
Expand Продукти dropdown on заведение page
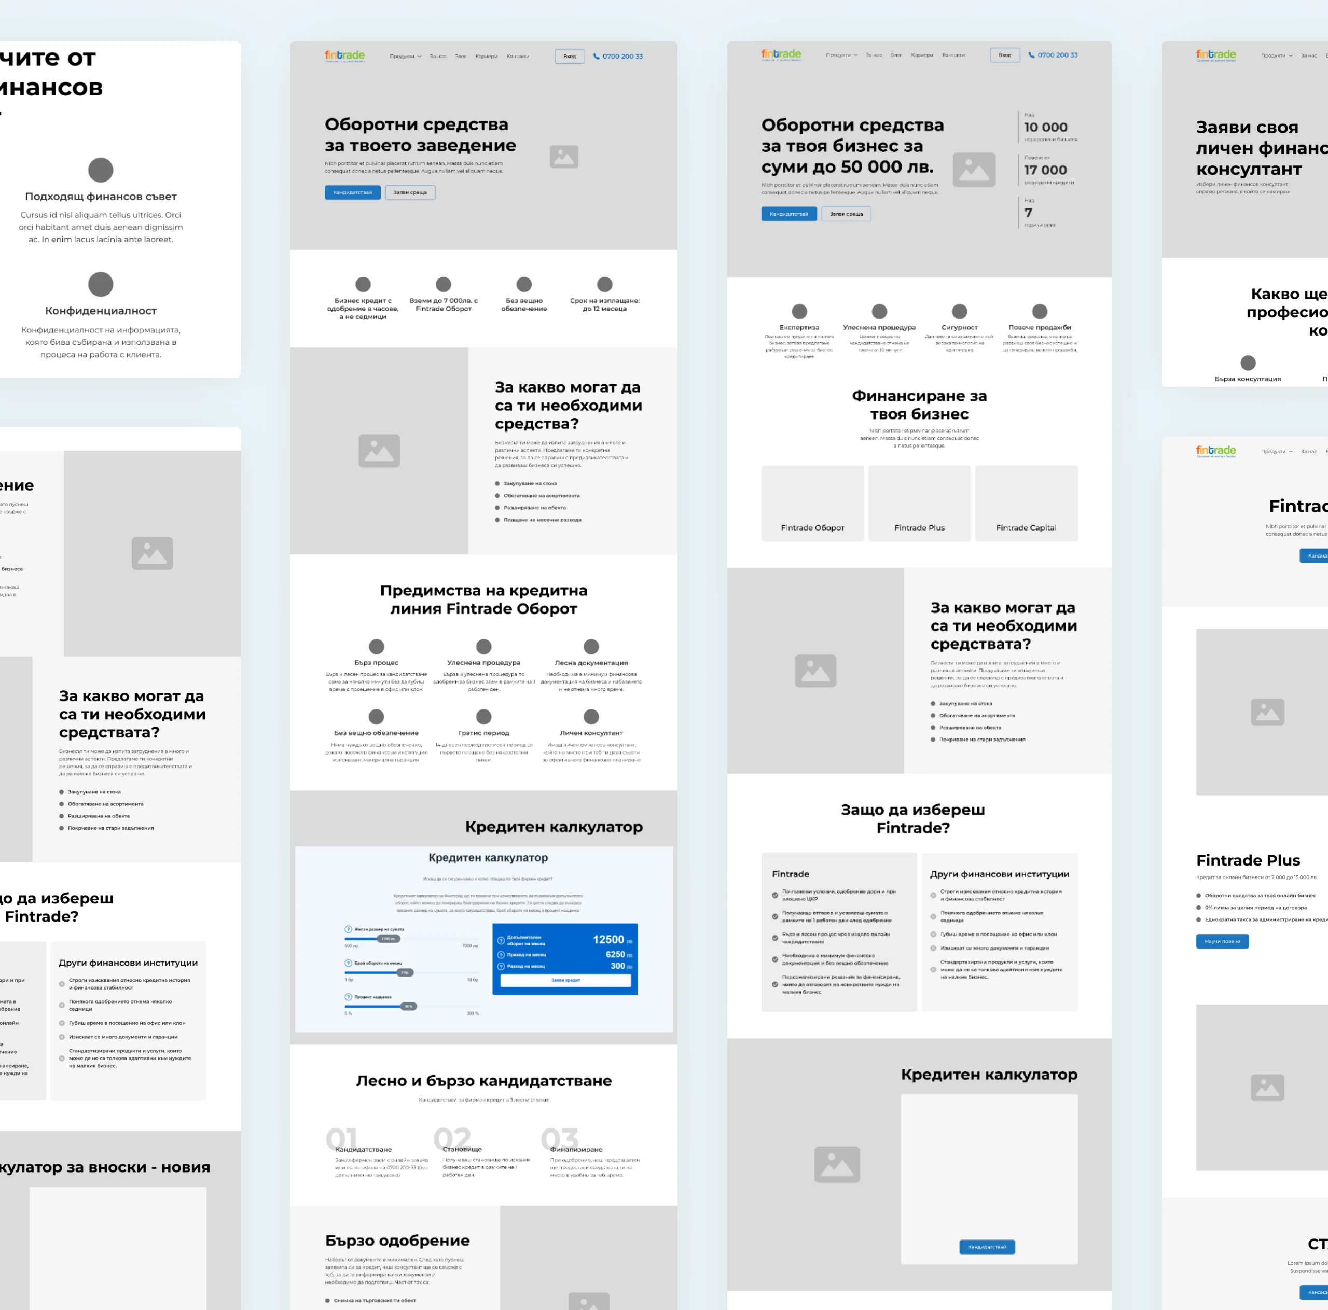click(x=406, y=57)
